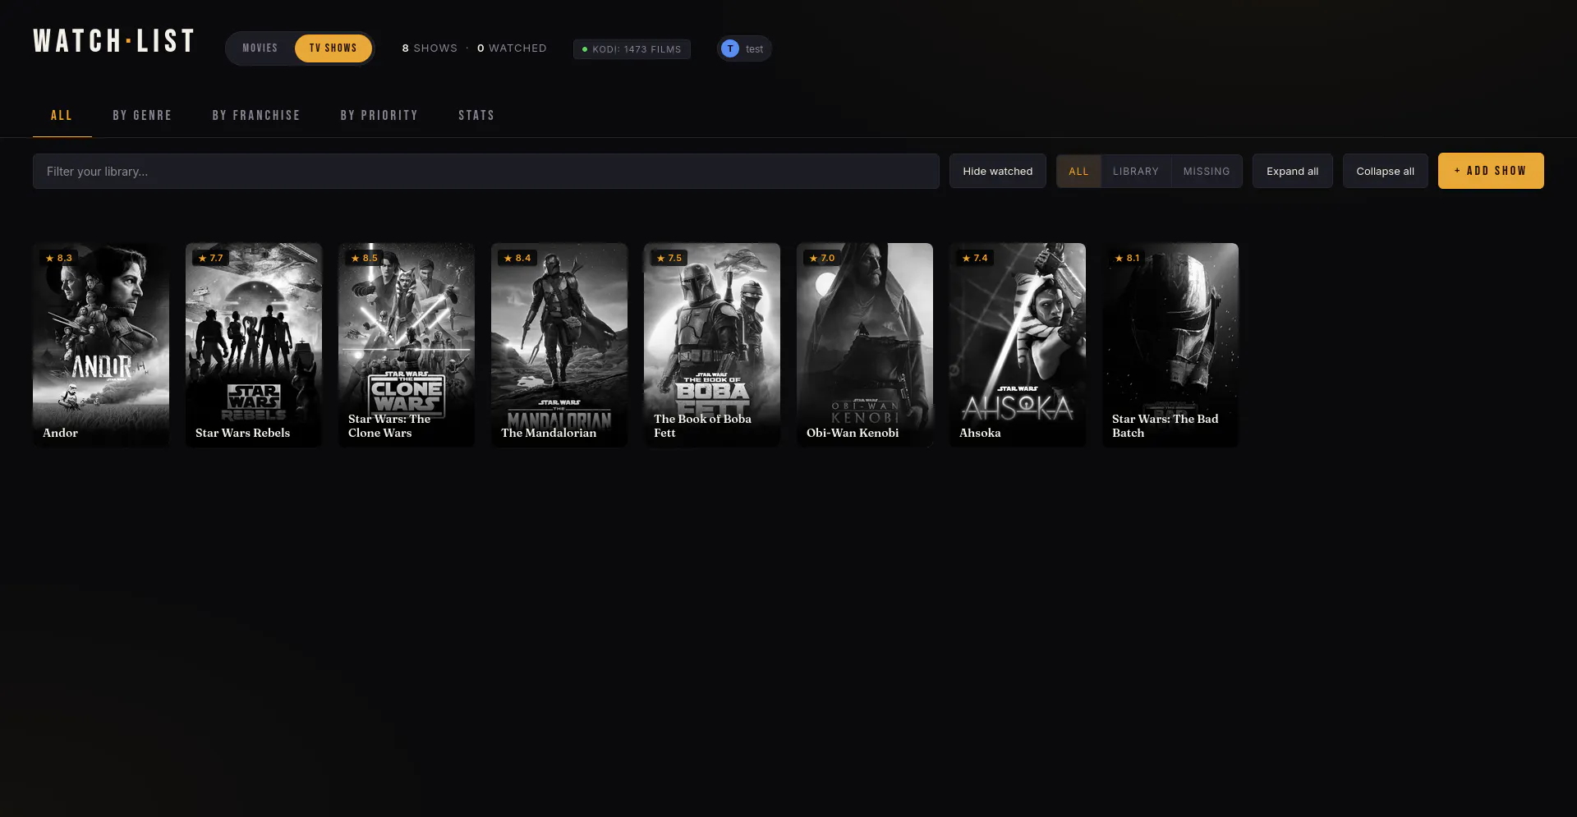1577x817 pixels.
Task: Show only MISSING shows
Action: click(x=1207, y=171)
